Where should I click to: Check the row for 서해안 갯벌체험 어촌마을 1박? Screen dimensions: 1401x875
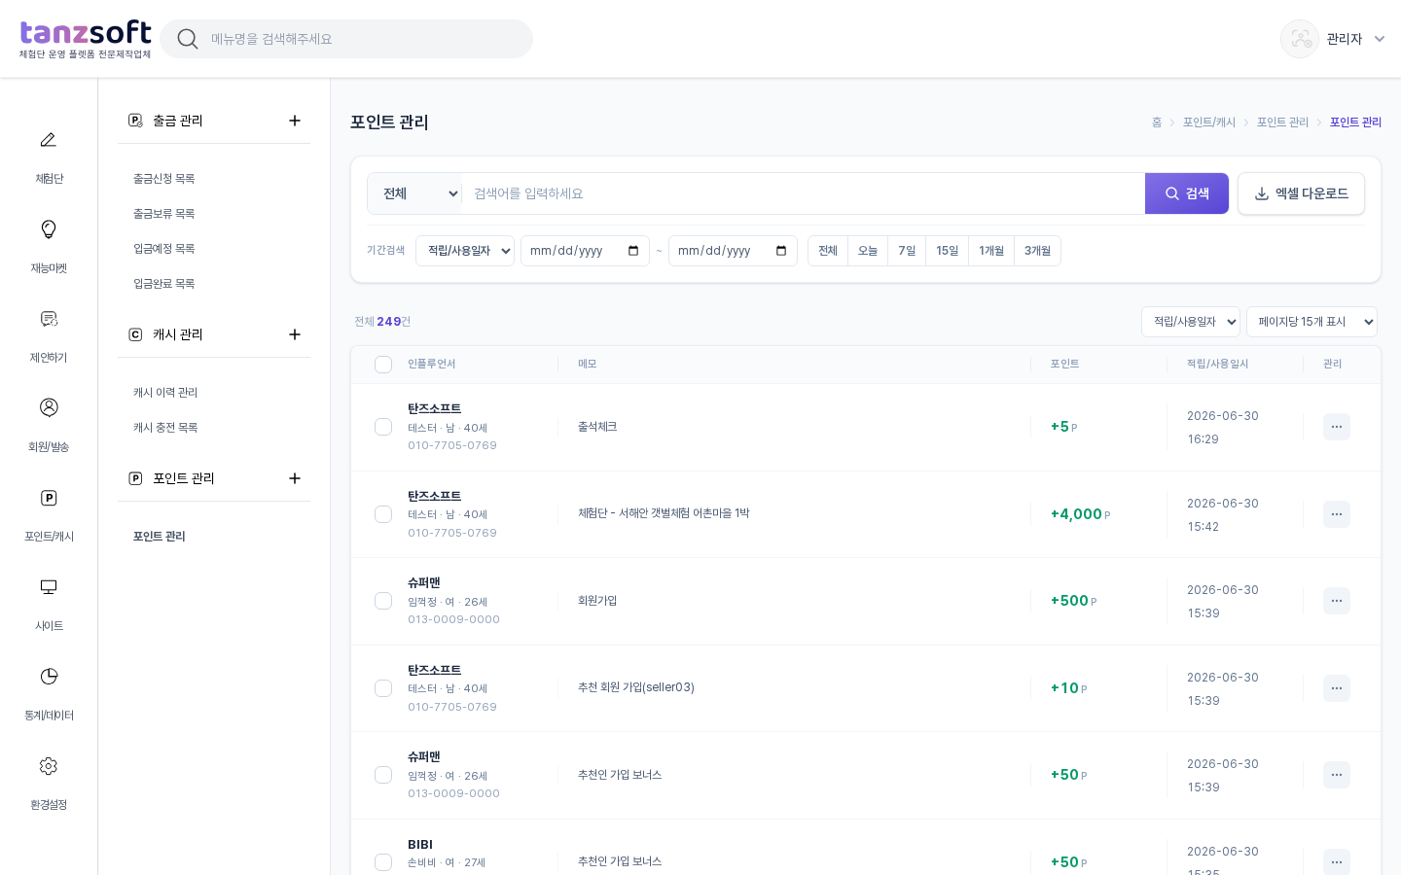click(383, 514)
